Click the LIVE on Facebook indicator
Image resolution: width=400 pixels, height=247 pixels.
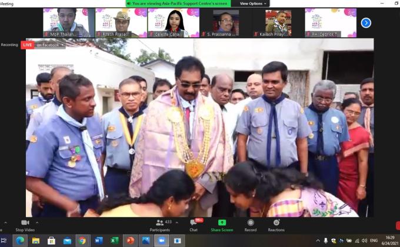[43, 45]
